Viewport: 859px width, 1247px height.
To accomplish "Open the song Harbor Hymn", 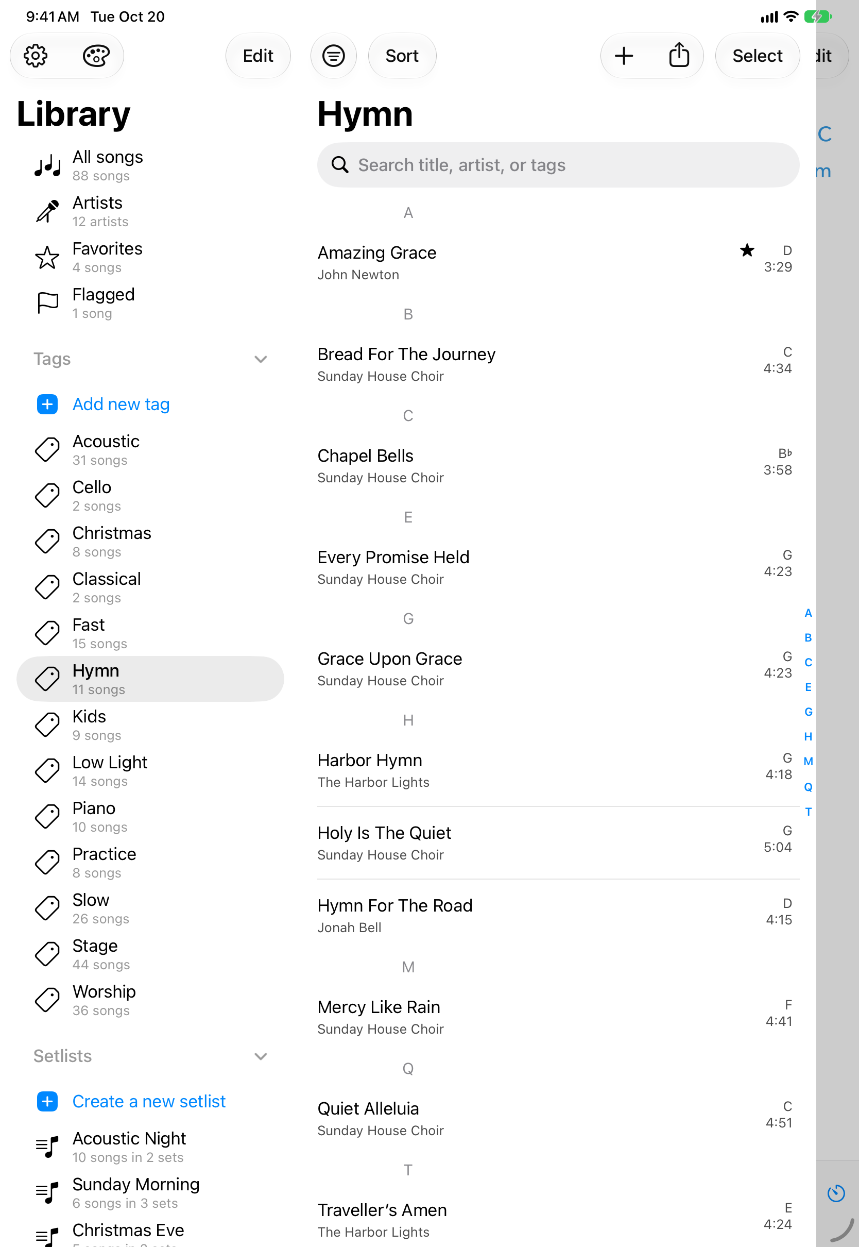I will (558, 770).
